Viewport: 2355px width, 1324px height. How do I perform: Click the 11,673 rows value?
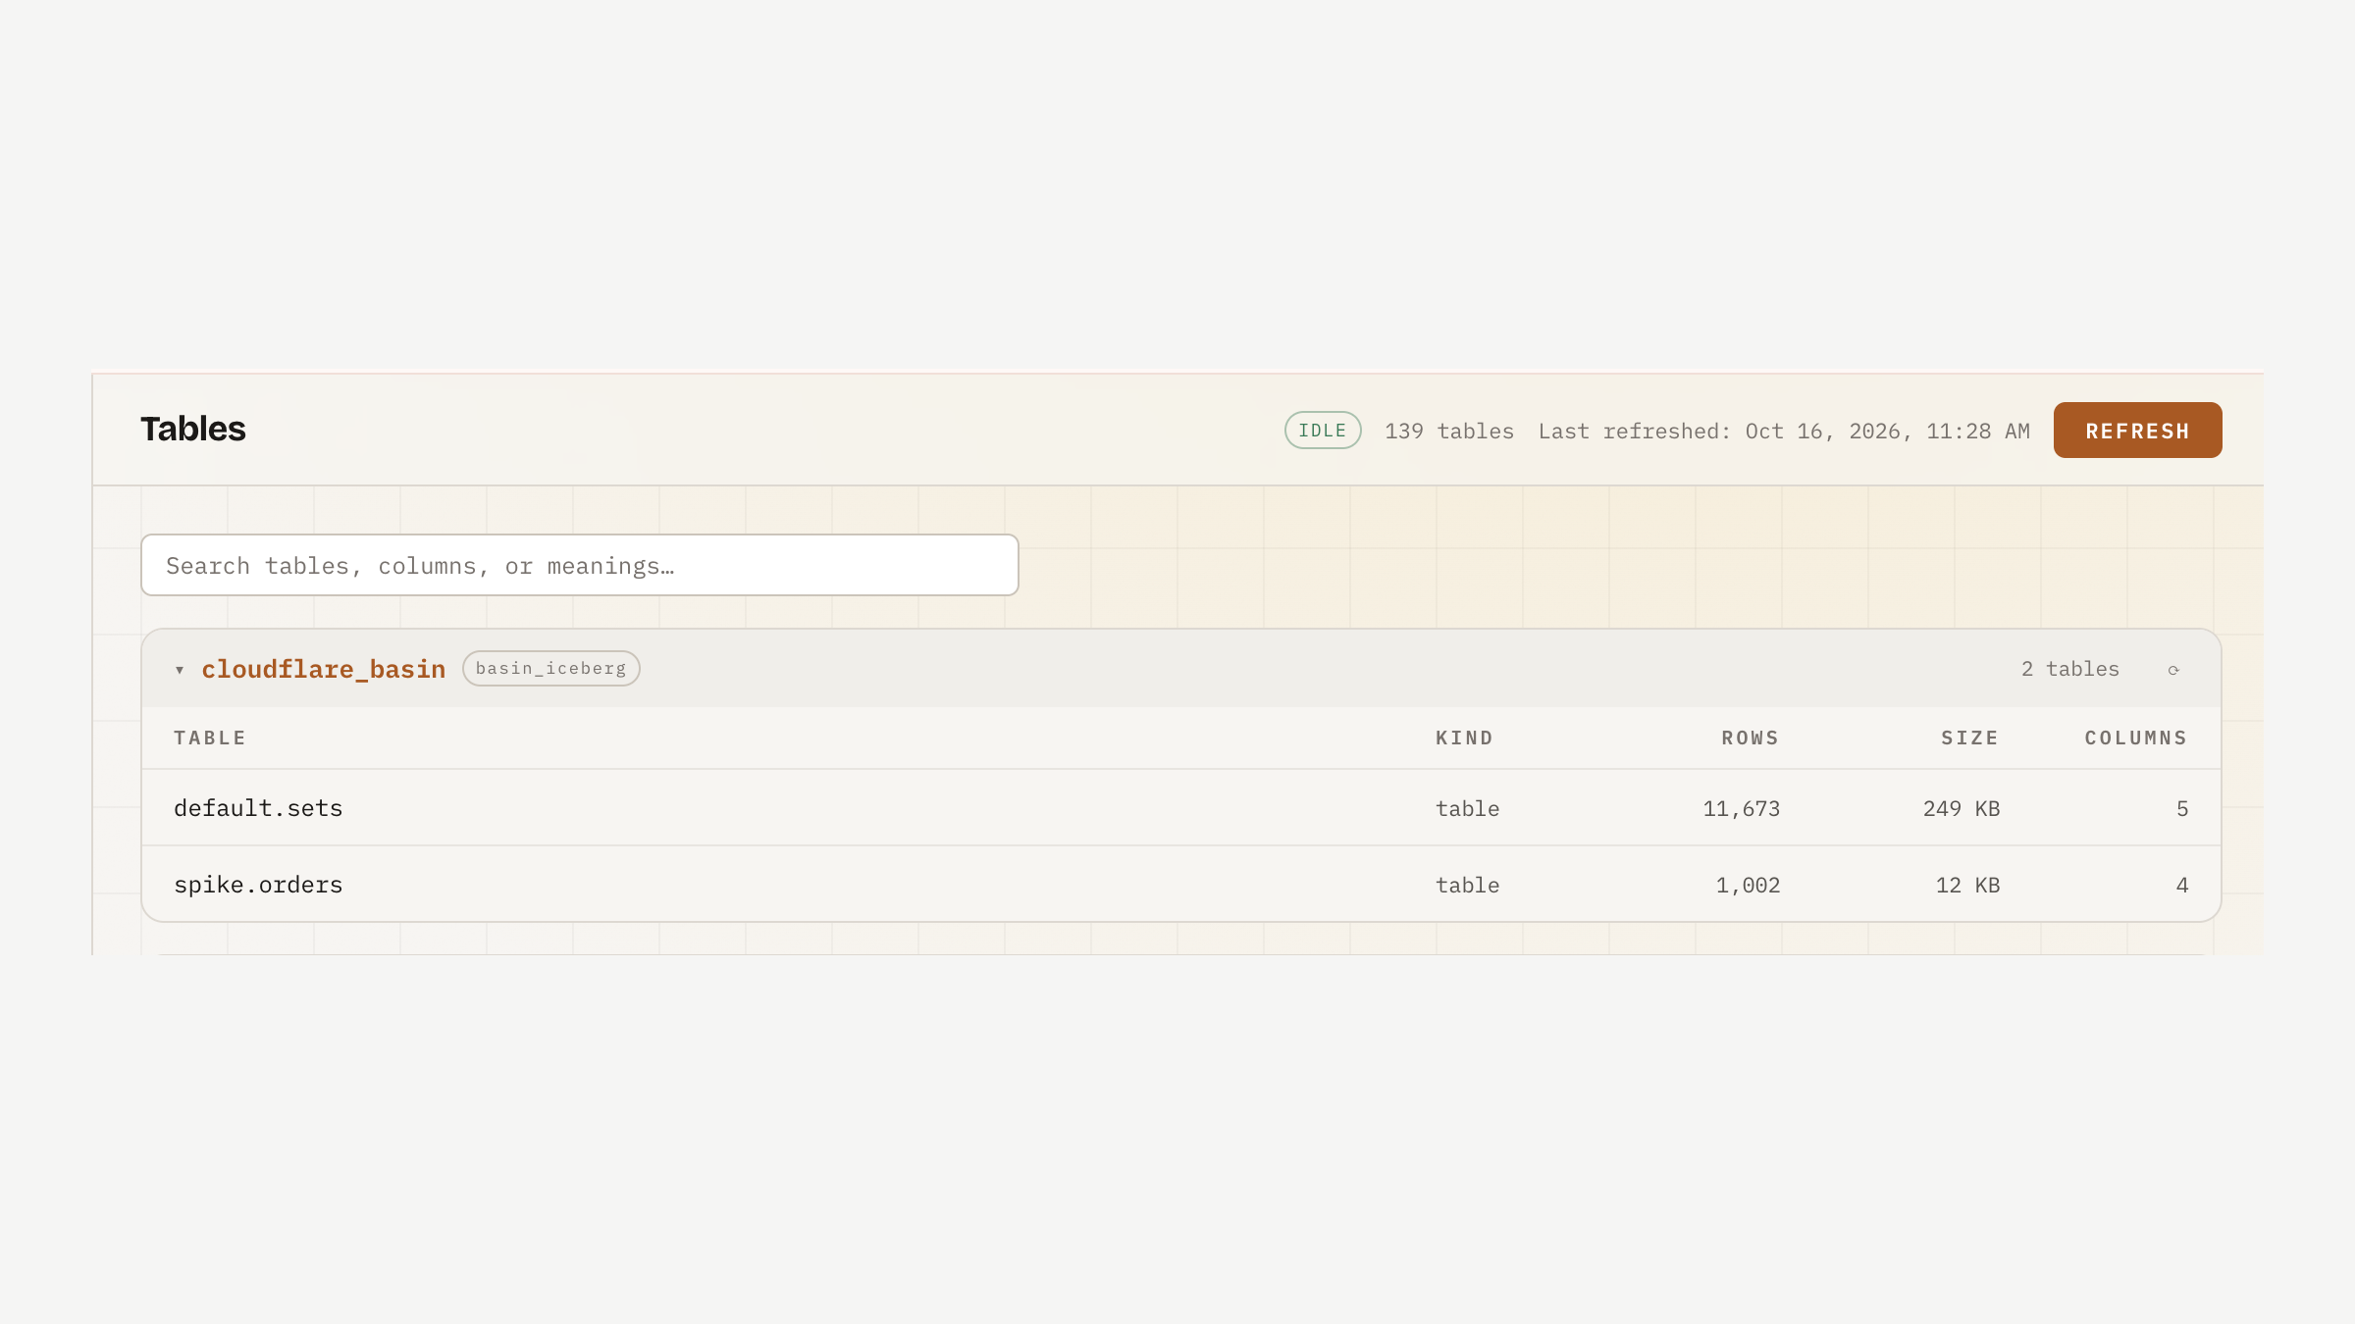(x=1742, y=809)
